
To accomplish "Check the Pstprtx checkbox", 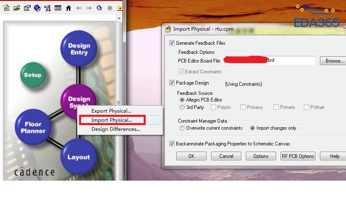I will pyautogui.click(x=213, y=107).
